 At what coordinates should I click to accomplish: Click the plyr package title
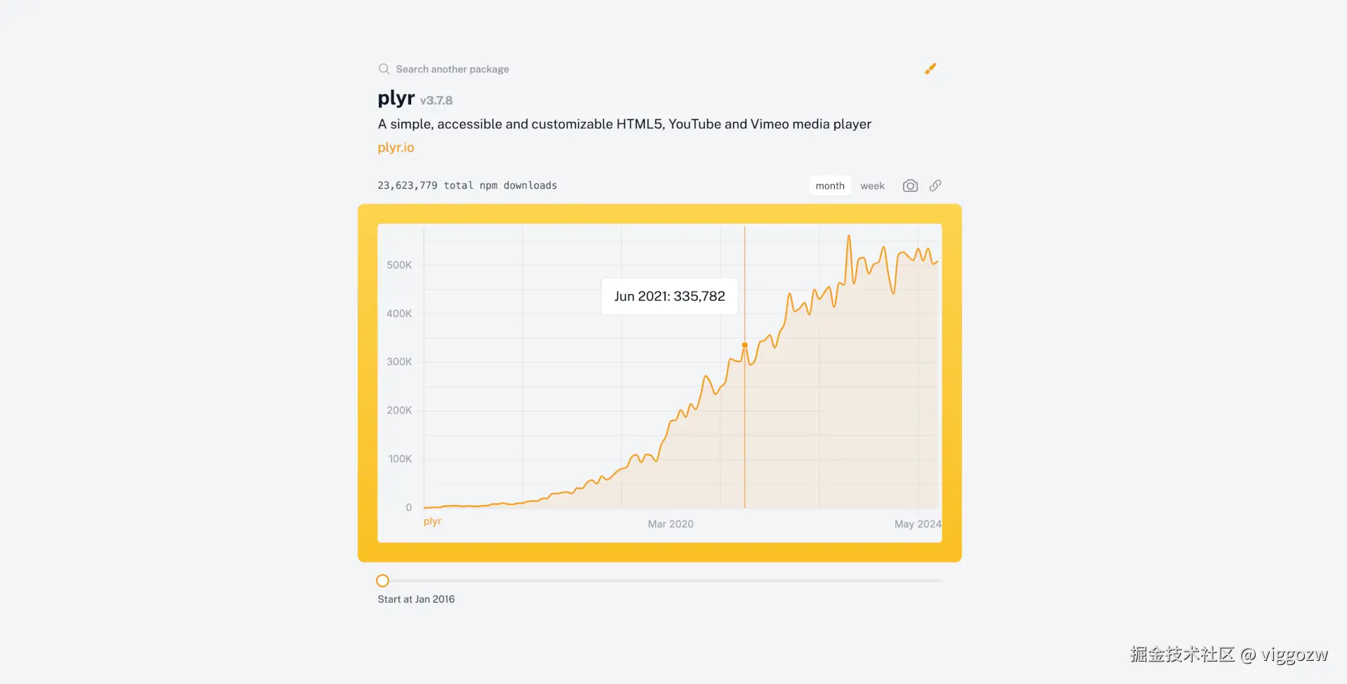[x=396, y=98]
